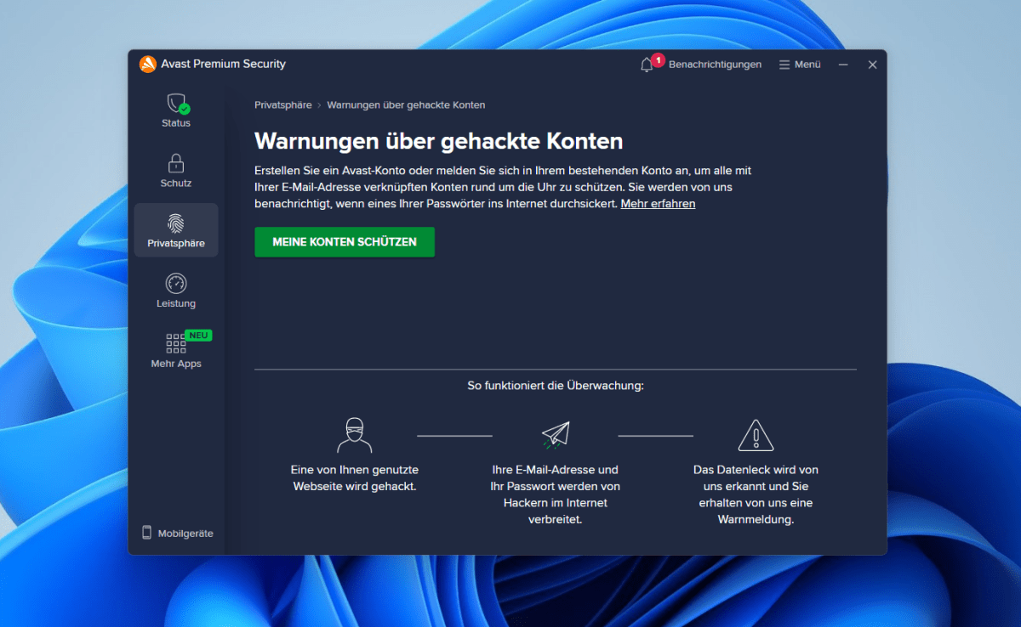Click the Avast Premium Security title text
This screenshot has height=627, width=1021.
224,65
